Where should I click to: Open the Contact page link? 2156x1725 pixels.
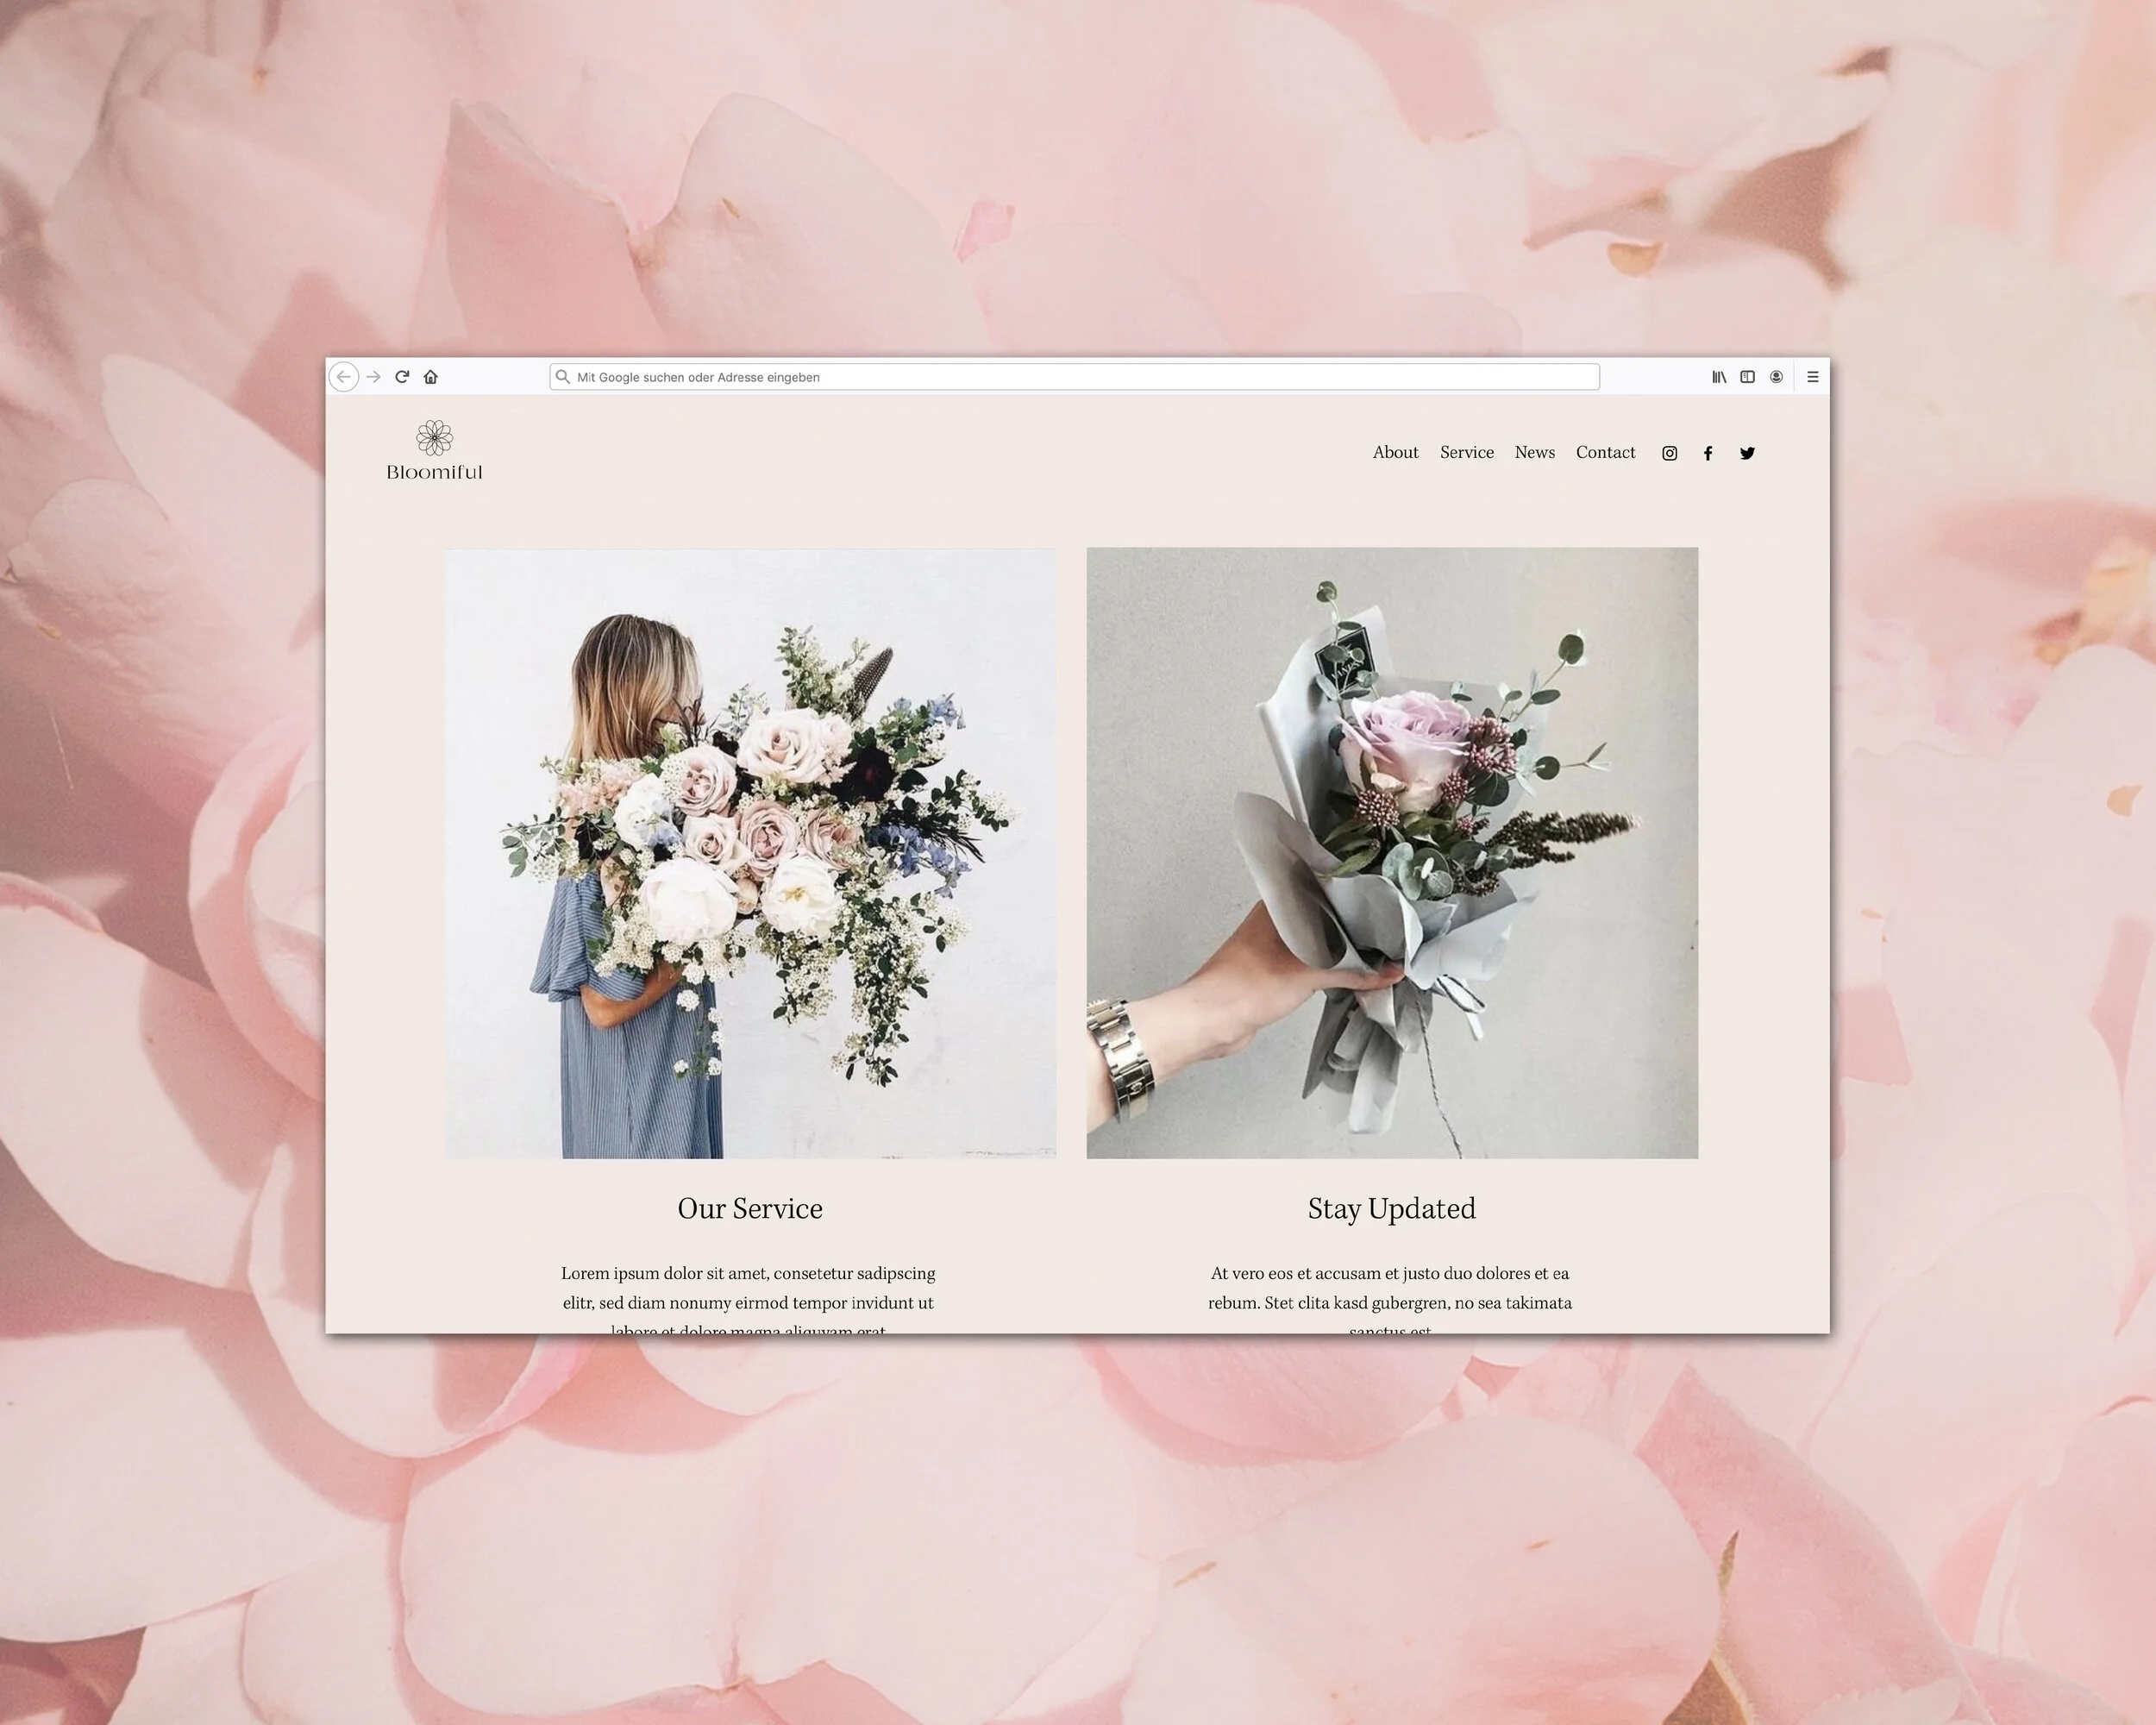[x=1605, y=453]
